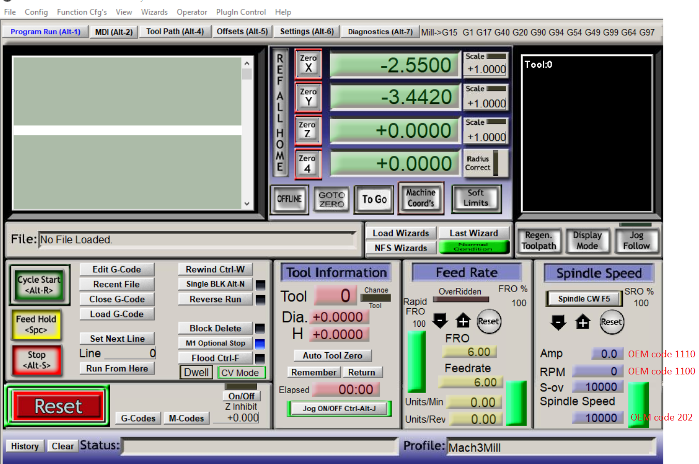Zero the Z axis
The height and width of the screenshot is (464, 699).
point(308,130)
